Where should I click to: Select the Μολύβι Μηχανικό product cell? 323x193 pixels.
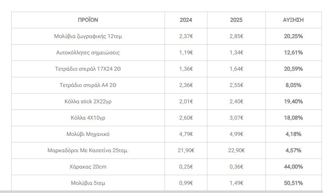coord(88,134)
